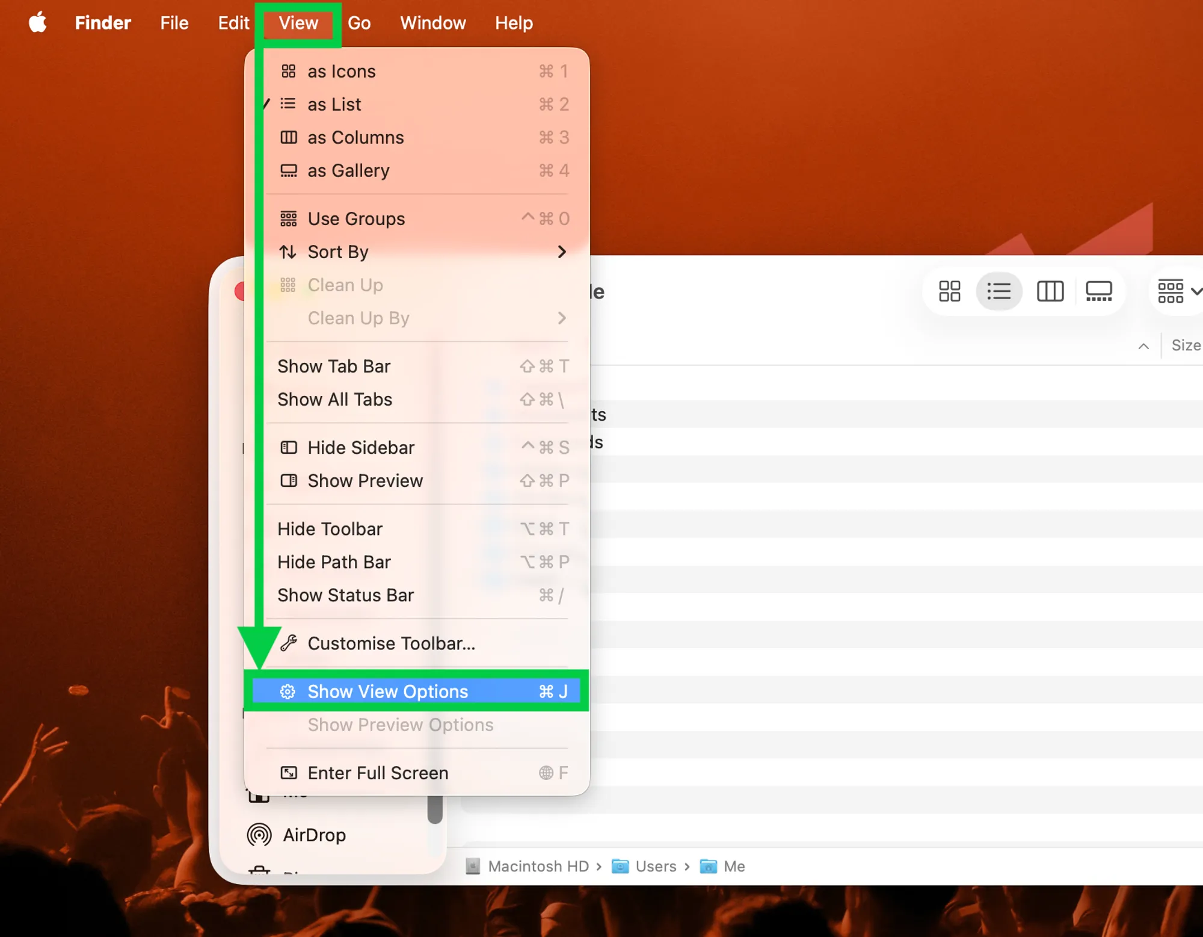Screen dimensions: 1203x937
Task: Choose Show View Options menu item
Action: coord(387,691)
